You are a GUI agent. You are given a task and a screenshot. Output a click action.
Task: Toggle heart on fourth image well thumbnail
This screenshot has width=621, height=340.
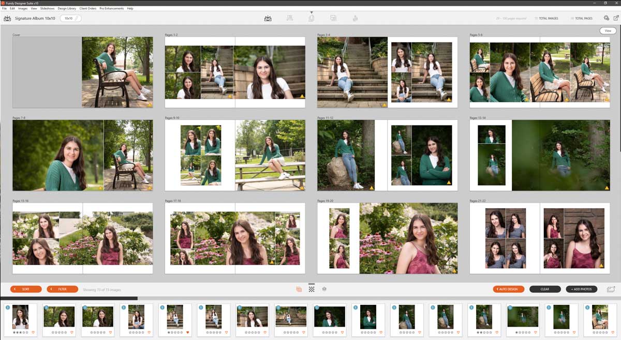pos(149,332)
